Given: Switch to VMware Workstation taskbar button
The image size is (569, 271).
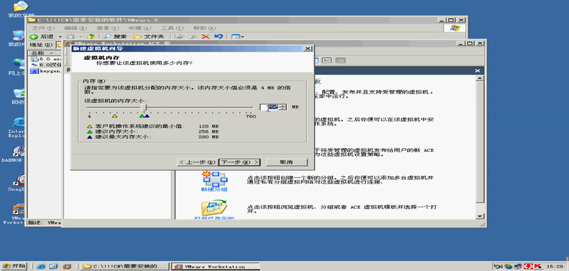Looking at the screenshot, I should coord(215,266).
